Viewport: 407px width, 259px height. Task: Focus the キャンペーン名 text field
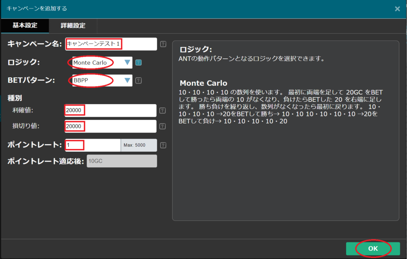tap(111, 44)
